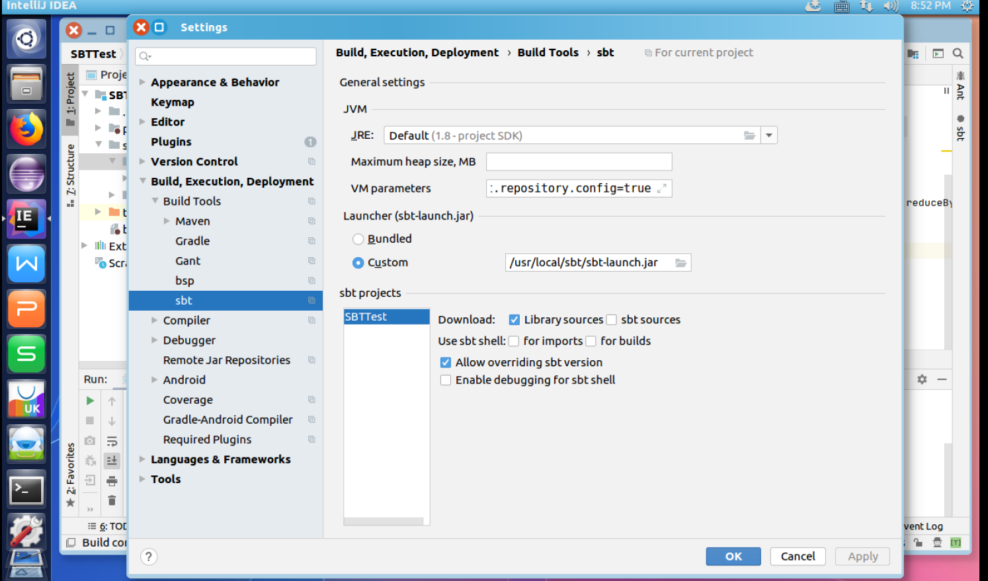Open the Keymap settings
Screen dimensions: 988x581
tap(173, 102)
